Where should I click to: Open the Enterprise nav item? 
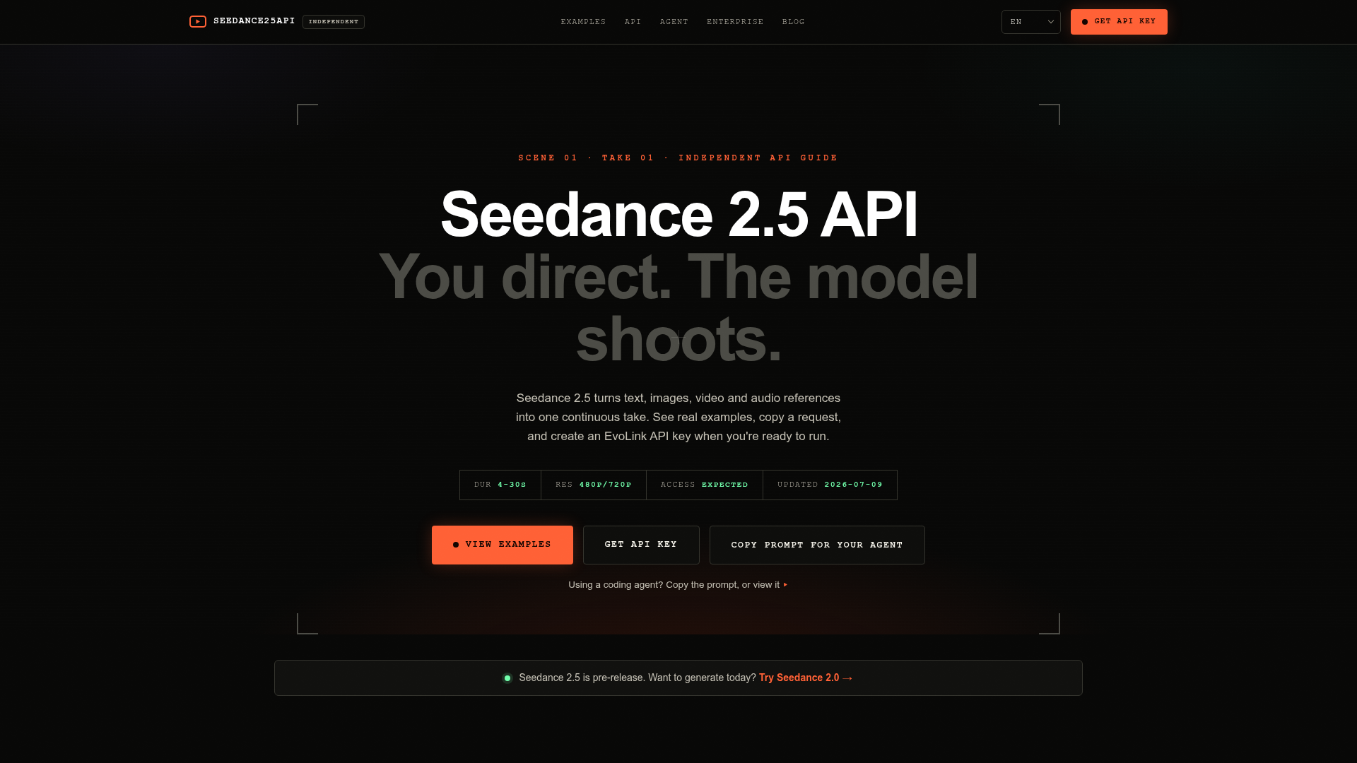tap(735, 22)
